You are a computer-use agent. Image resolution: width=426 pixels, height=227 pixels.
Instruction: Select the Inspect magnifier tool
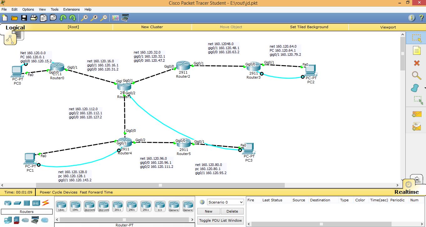(416, 75)
